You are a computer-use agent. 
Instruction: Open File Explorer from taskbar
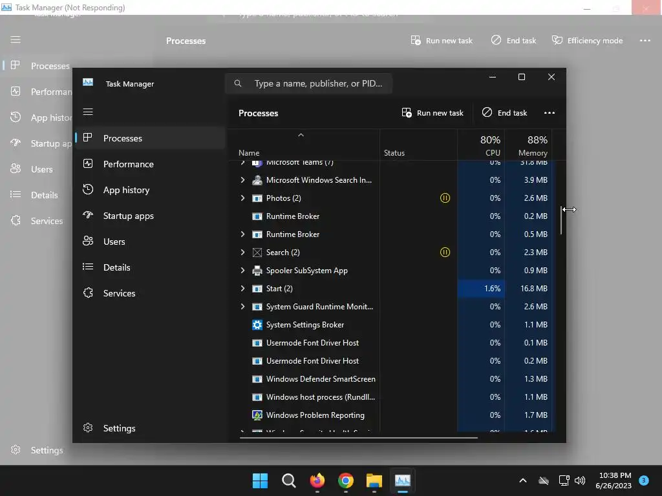click(x=374, y=480)
